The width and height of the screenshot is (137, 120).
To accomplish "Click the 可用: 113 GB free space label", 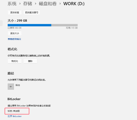I will [72, 28].
